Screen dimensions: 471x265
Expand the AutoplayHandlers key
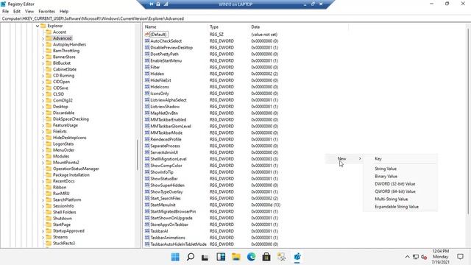point(43,44)
